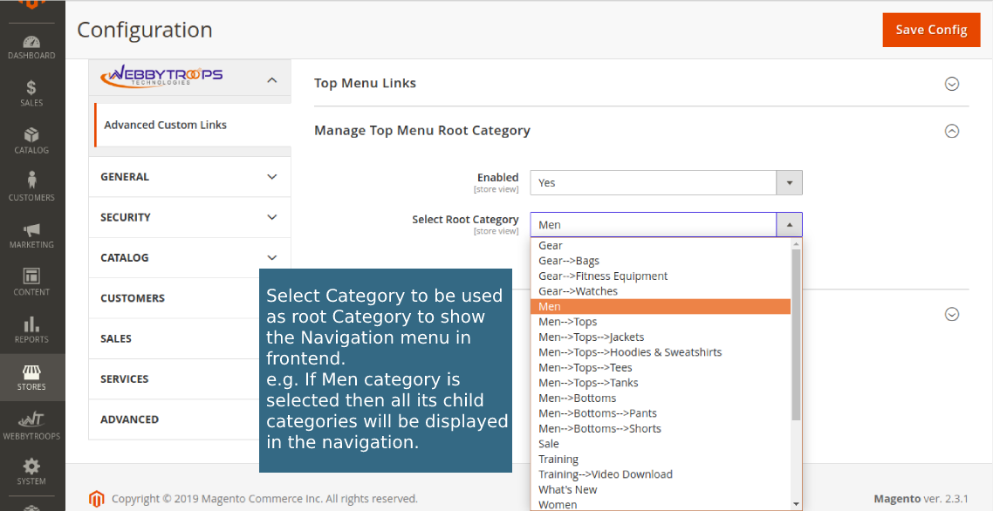Expand the collapsed section below the dropdown
This screenshot has height=511, width=993.
[x=951, y=314]
